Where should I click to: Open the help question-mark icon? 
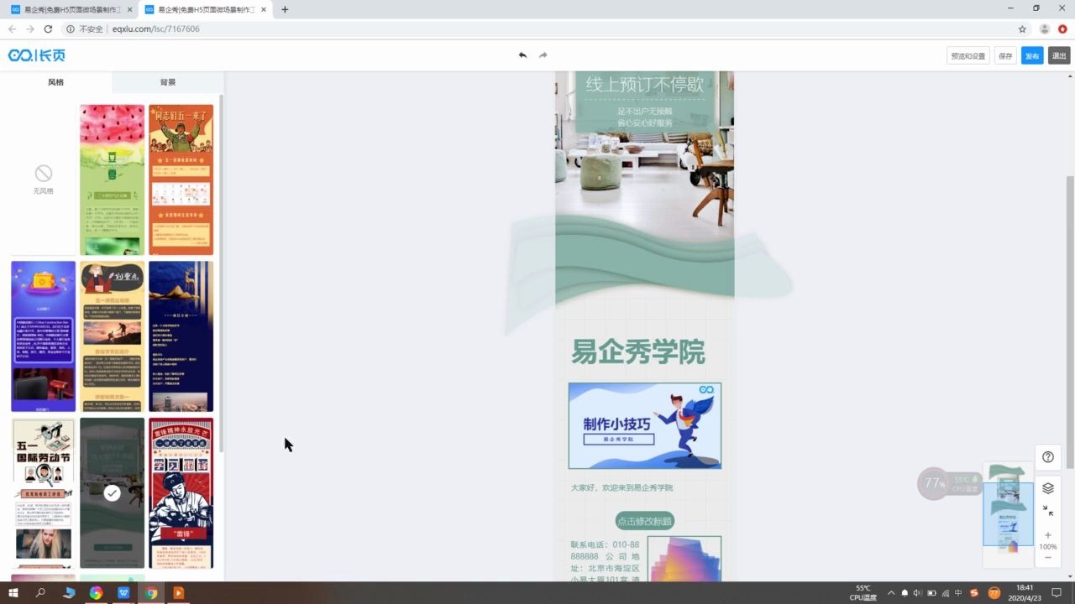[1048, 457]
